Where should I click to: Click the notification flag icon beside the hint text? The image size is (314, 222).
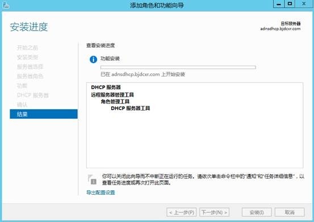pyautogui.click(x=92, y=180)
